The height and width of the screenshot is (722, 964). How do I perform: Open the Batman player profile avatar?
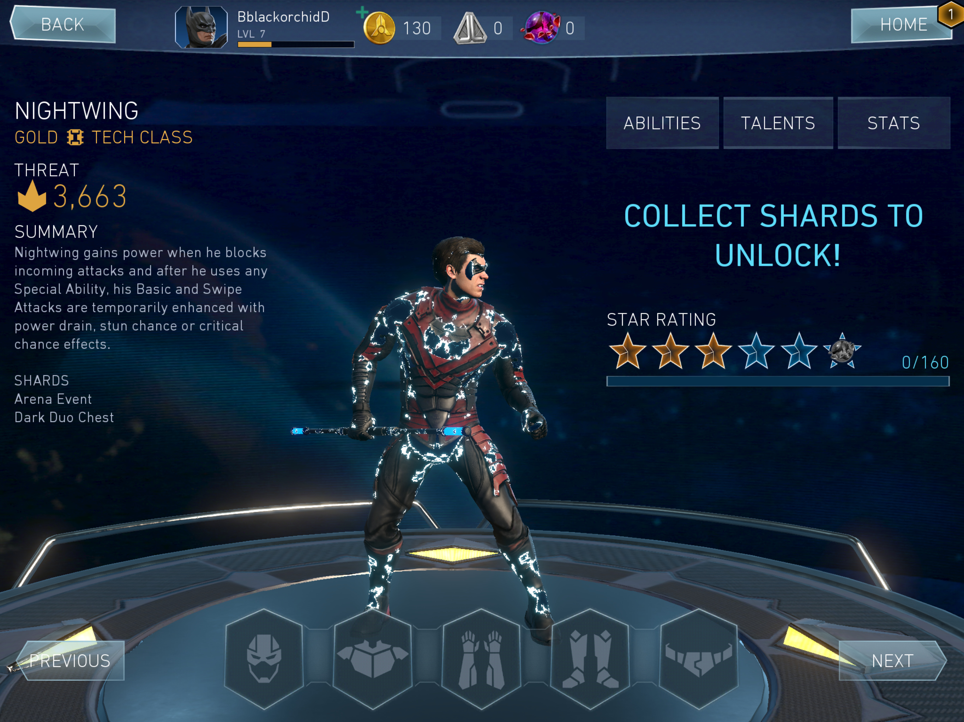[x=201, y=27]
